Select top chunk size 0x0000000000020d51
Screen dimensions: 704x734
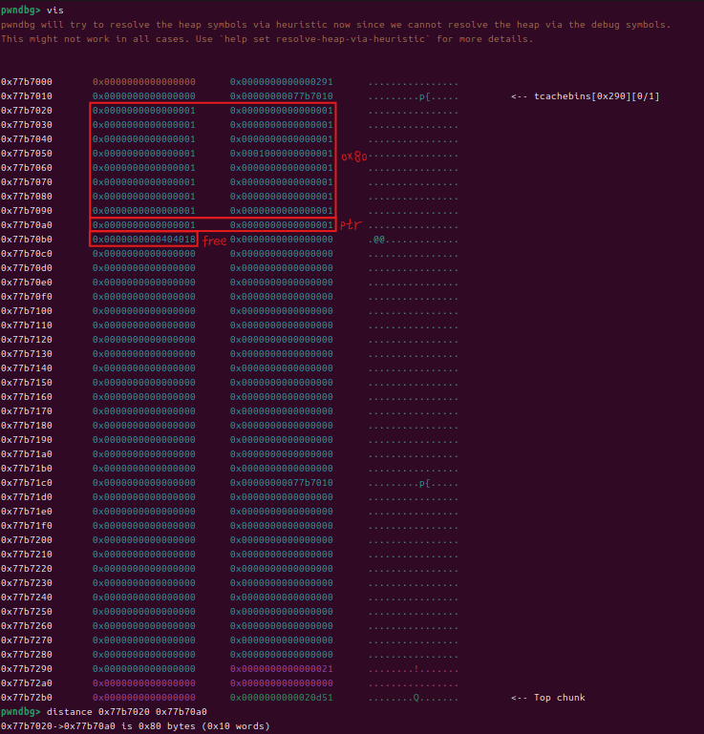(x=282, y=698)
